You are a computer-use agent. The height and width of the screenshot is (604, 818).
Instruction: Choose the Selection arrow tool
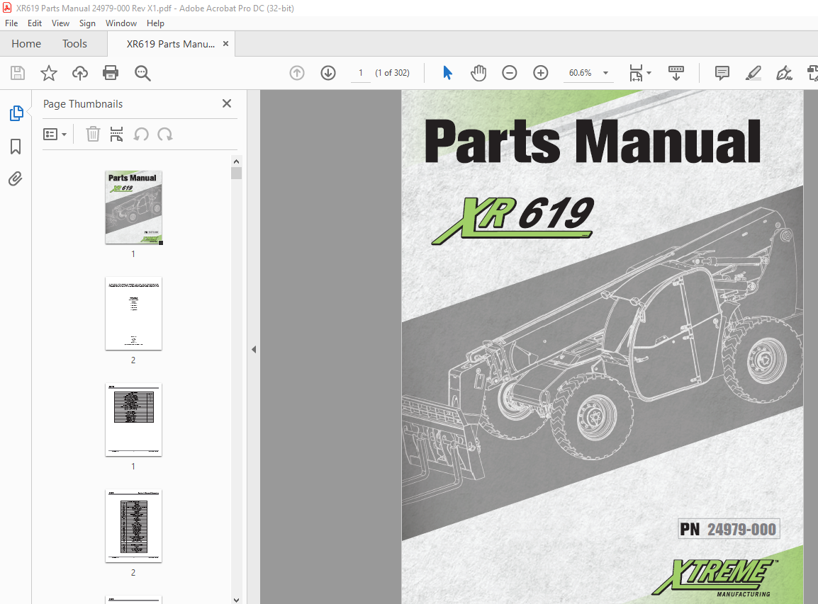click(x=447, y=73)
